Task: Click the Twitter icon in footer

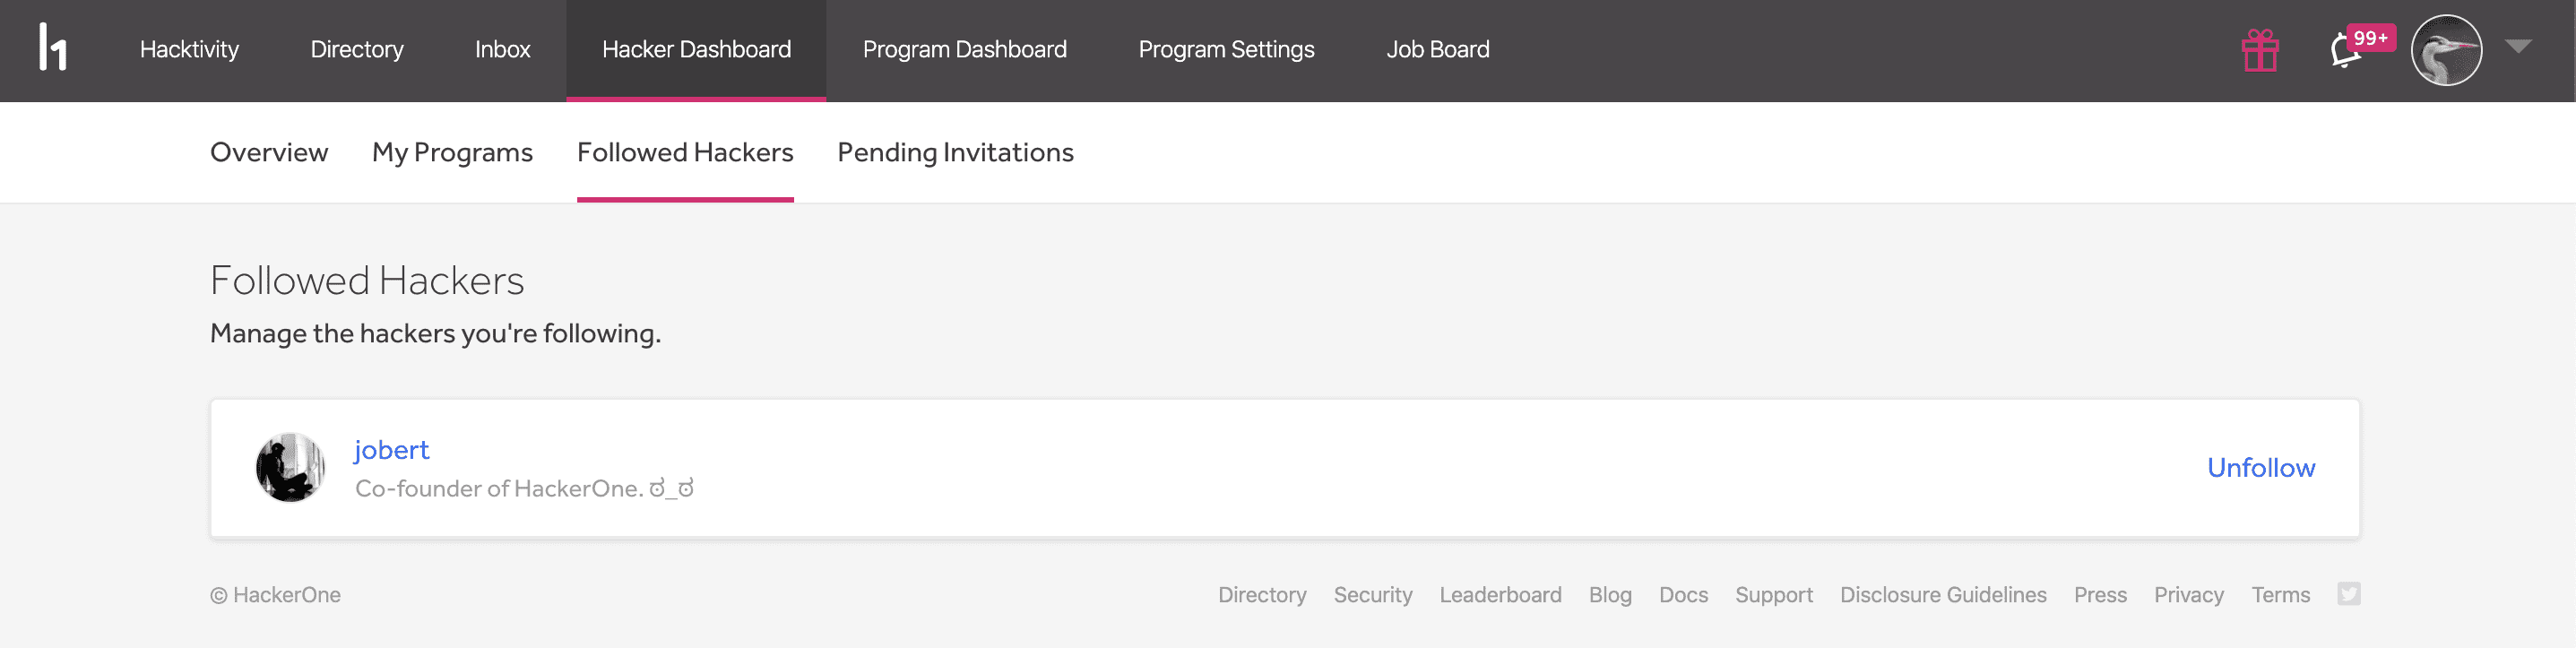Action: (x=2348, y=594)
